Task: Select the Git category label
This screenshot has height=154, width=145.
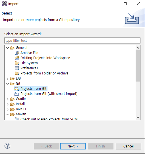Action: coord(18,84)
